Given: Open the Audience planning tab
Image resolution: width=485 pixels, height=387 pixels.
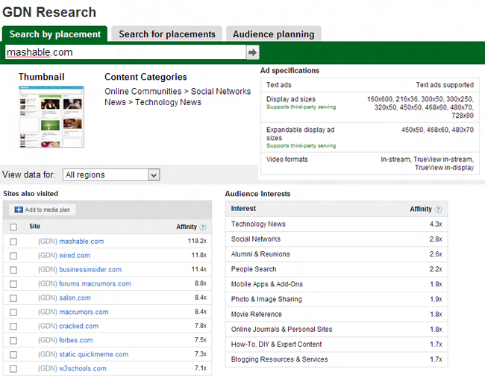Looking at the screenshot, I should [274, 34].
